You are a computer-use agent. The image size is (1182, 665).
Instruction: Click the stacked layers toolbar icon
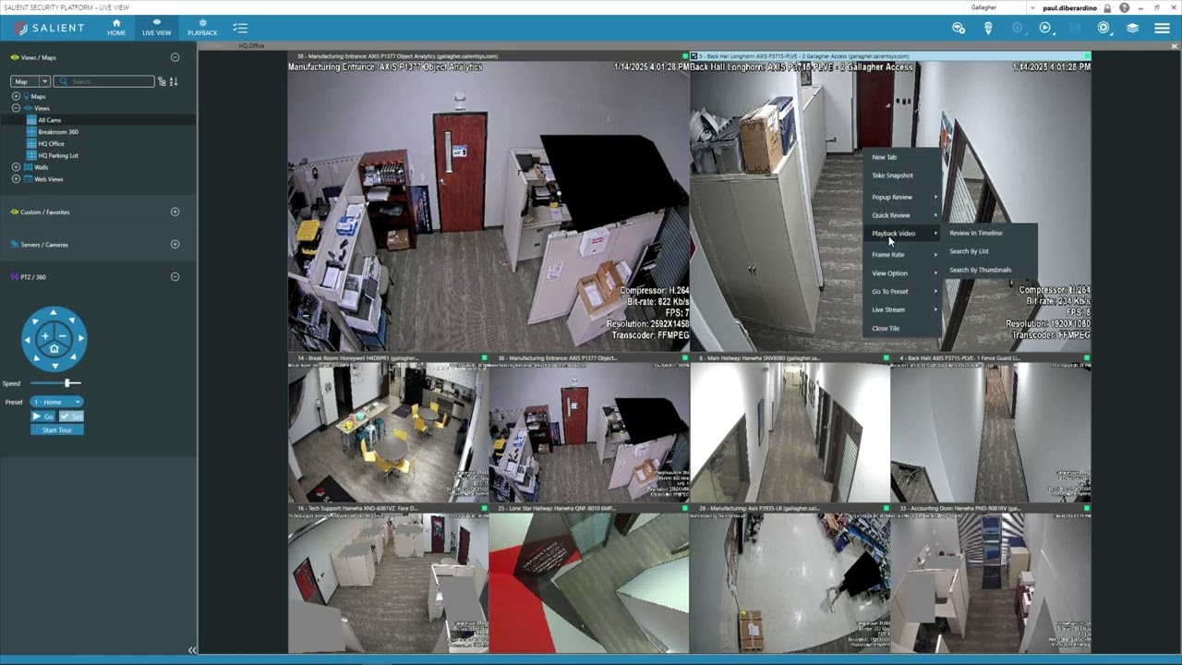pos(1132,29)
